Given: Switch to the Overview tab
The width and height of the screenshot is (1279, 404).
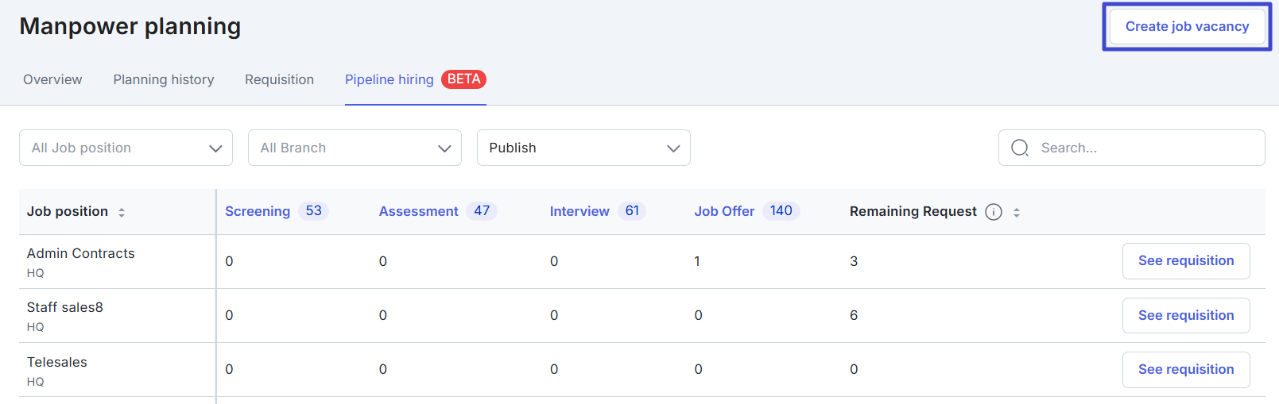Looking at the screenshot, I should (x=52, y=79).
